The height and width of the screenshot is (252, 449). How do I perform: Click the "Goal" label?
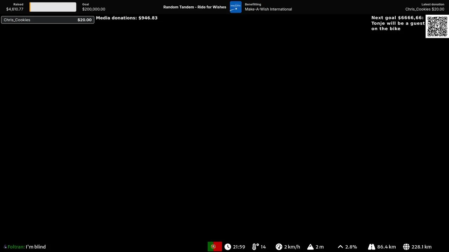[x=86, y=4]
